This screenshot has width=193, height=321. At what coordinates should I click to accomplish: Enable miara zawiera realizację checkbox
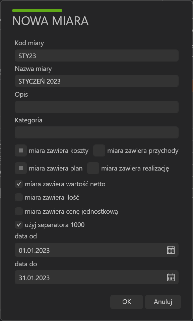click(x=93, y=168)
